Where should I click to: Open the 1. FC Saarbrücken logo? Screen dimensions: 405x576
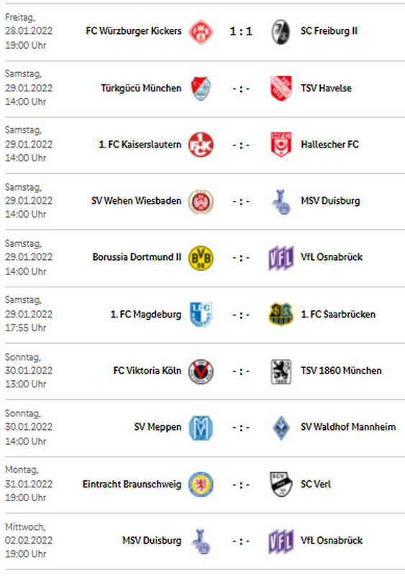click(x=281, y=315)
